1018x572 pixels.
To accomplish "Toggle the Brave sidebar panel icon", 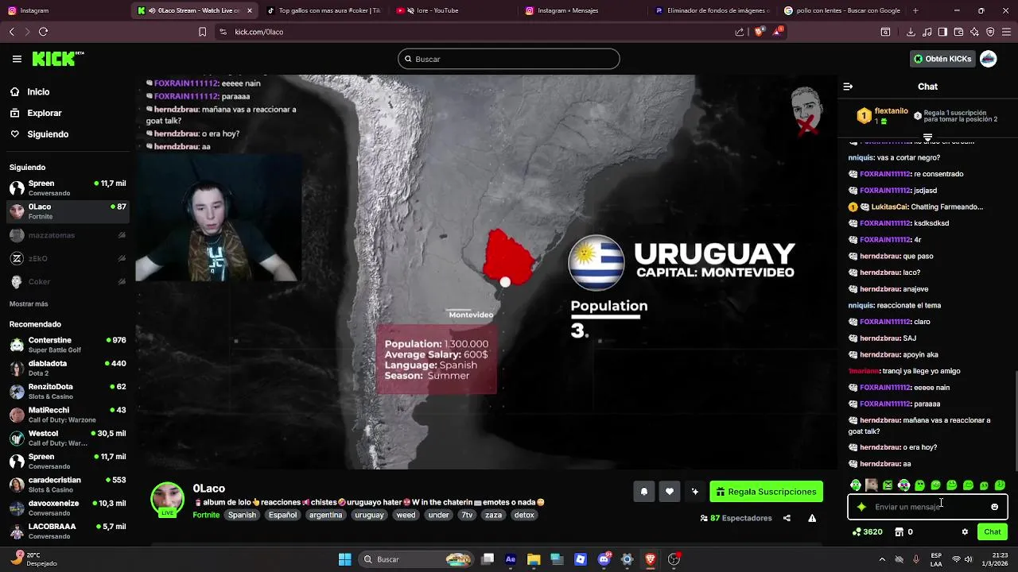I will [x=942, y=32].
